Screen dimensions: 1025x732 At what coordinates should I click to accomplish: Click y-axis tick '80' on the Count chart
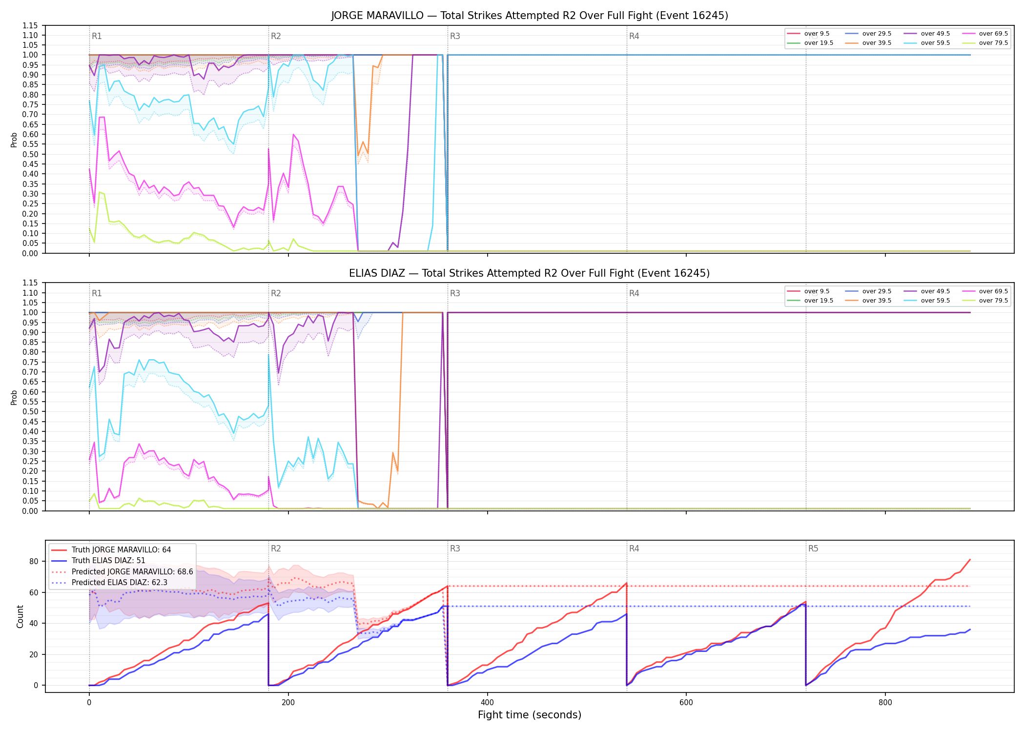click(34, 561)
